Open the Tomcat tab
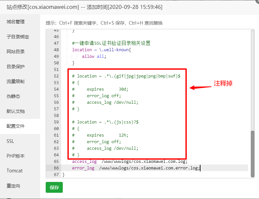 (14, 171)
